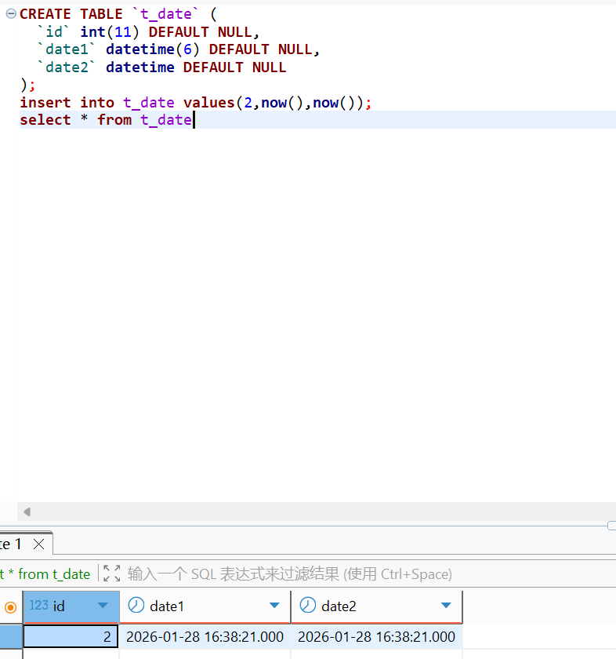This screenshot has height=659, width=616.
Task: Select the t_date result tab
Action: tap(13, 544)
